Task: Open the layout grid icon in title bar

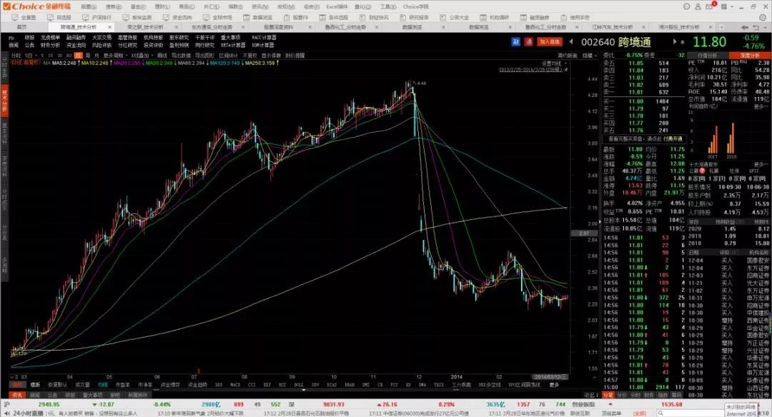Action: pos(723,6)
